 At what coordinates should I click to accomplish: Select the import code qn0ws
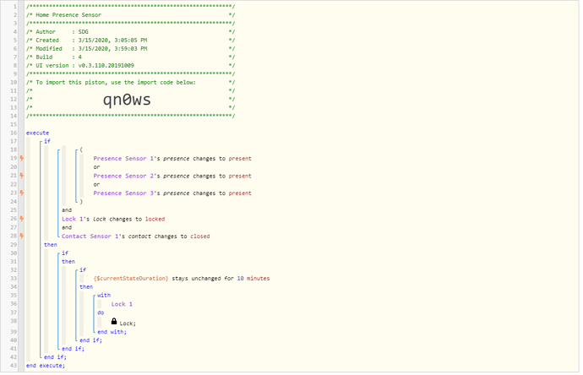(x=127, y=100)
